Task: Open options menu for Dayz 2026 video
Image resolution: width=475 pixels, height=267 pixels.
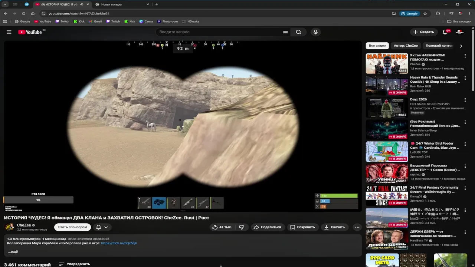Action: click(465, 100)
